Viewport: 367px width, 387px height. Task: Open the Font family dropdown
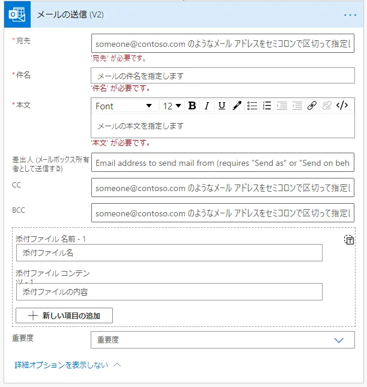(x=124, y=106)
